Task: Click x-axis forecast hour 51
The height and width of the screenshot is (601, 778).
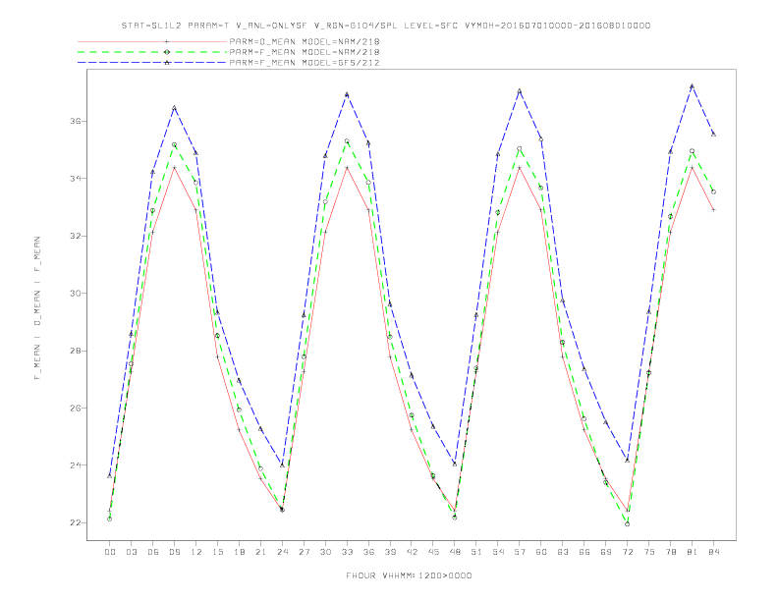Action: tap(476, 552)
